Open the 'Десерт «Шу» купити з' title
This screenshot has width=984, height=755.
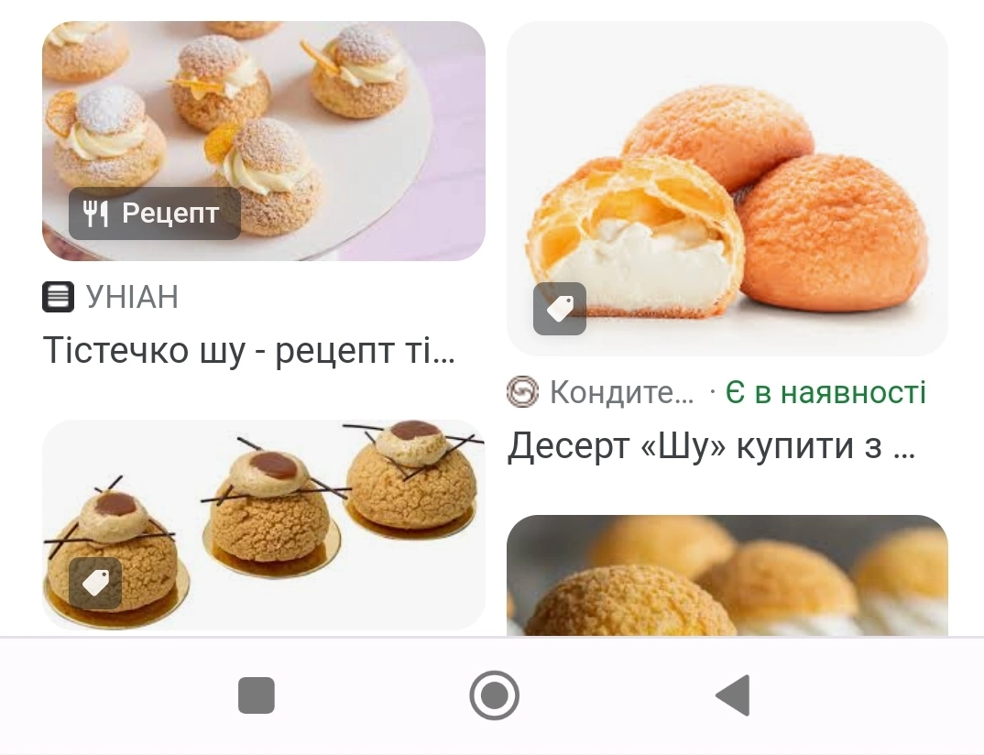[x=711, y=446]
